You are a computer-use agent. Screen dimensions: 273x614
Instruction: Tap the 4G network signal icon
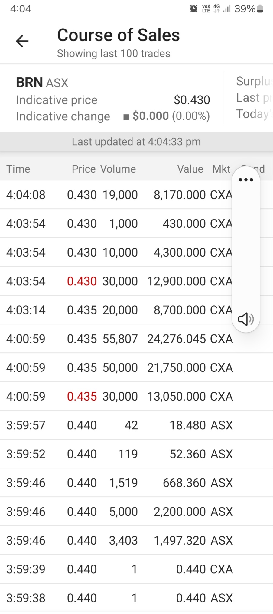point(216,8)
